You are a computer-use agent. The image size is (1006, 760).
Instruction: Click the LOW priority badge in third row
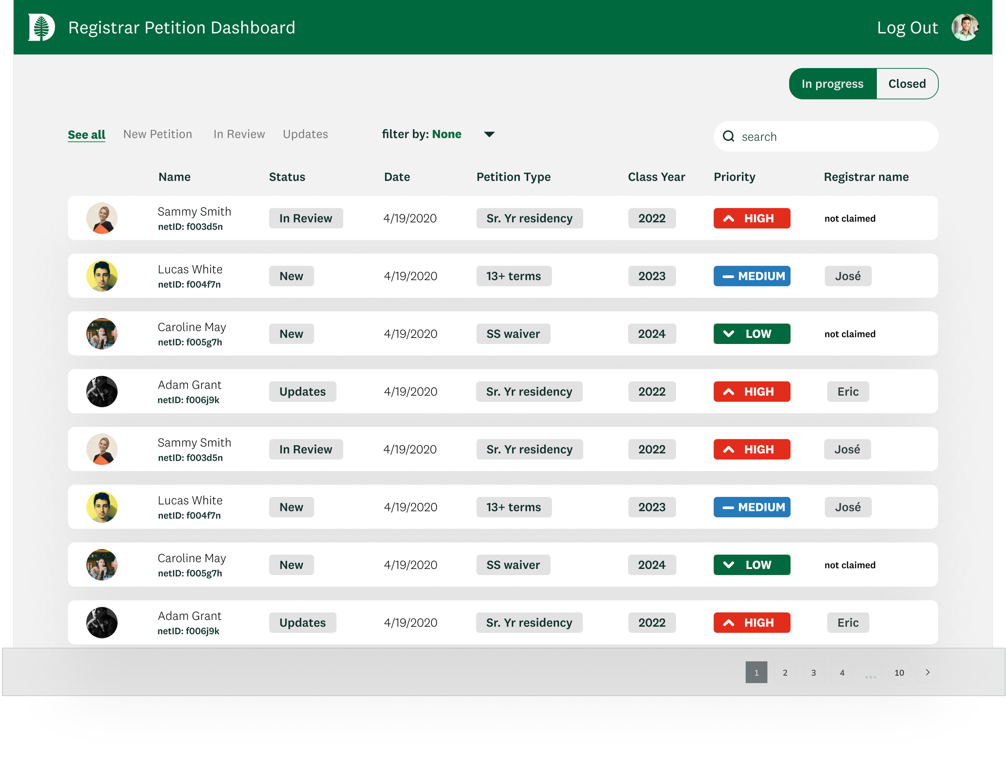point(751,334)
